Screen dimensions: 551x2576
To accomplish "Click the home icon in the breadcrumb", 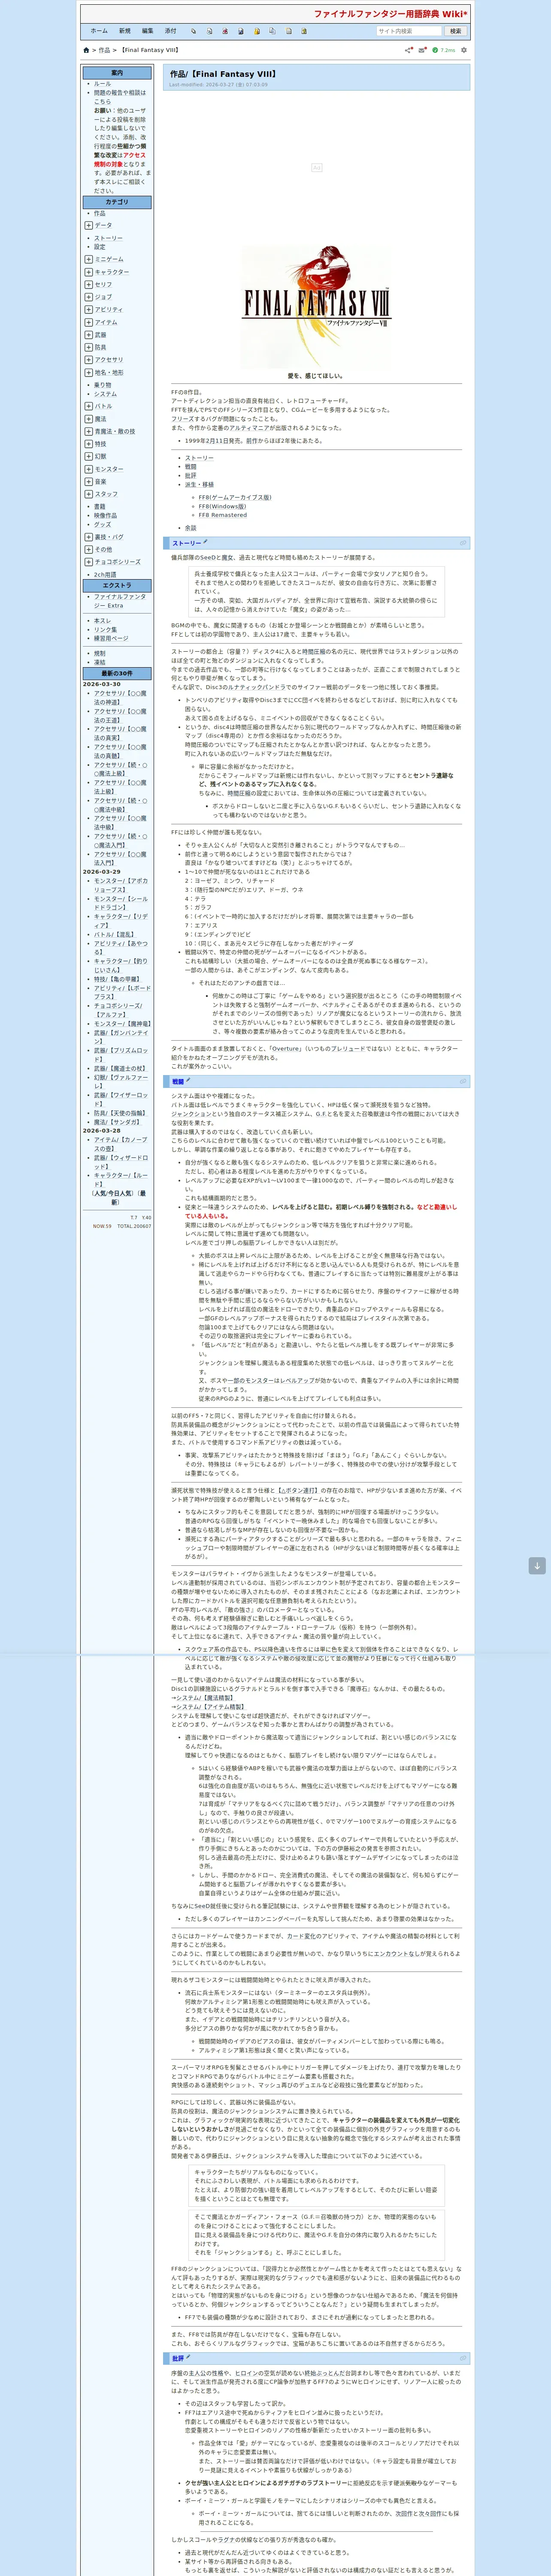I will [x=86, y=50].
